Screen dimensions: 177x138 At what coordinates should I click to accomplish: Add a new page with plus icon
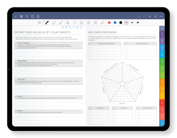tap(150, 16)
